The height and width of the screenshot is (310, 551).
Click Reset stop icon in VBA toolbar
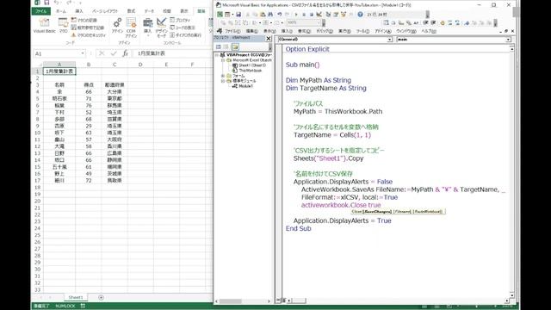[x=312, y=15]
